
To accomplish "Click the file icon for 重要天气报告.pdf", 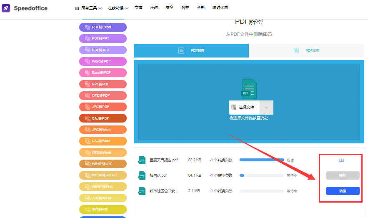I will click(142, 160).
